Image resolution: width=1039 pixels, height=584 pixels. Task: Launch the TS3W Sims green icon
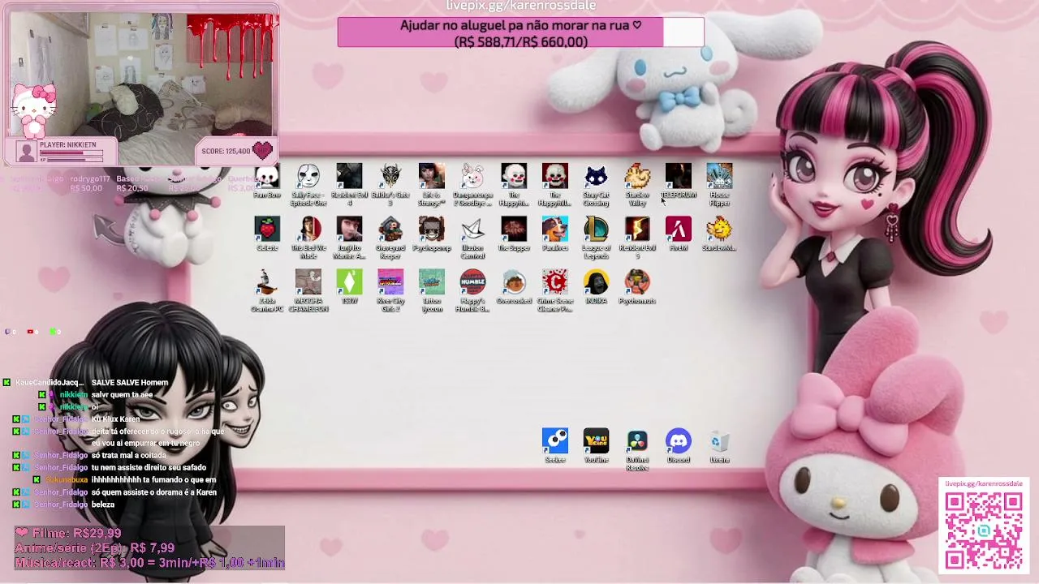349,286
